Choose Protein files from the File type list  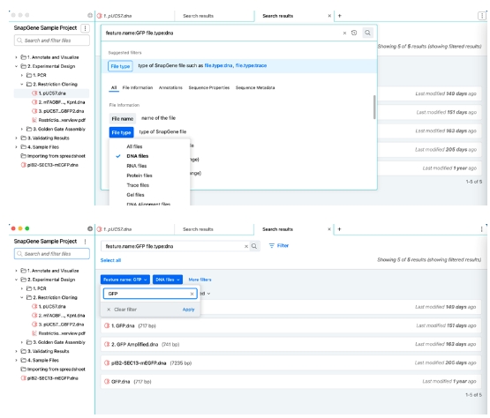click(x=139, y=175)
